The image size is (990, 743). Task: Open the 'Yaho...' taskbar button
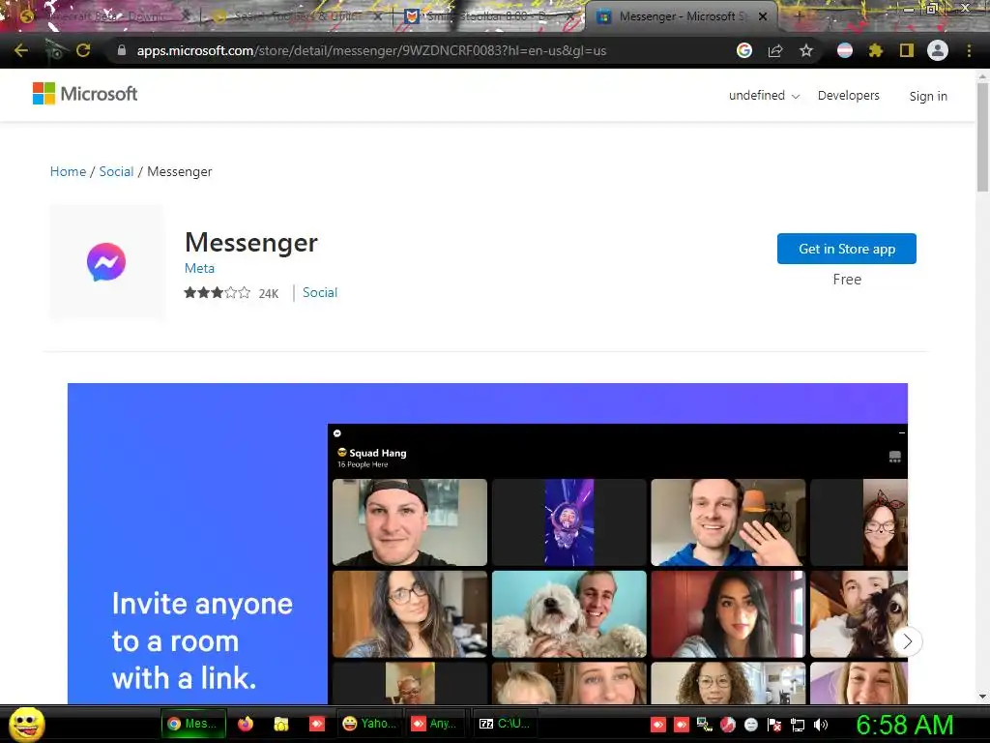pyautogui.click(x=369, y=724)
